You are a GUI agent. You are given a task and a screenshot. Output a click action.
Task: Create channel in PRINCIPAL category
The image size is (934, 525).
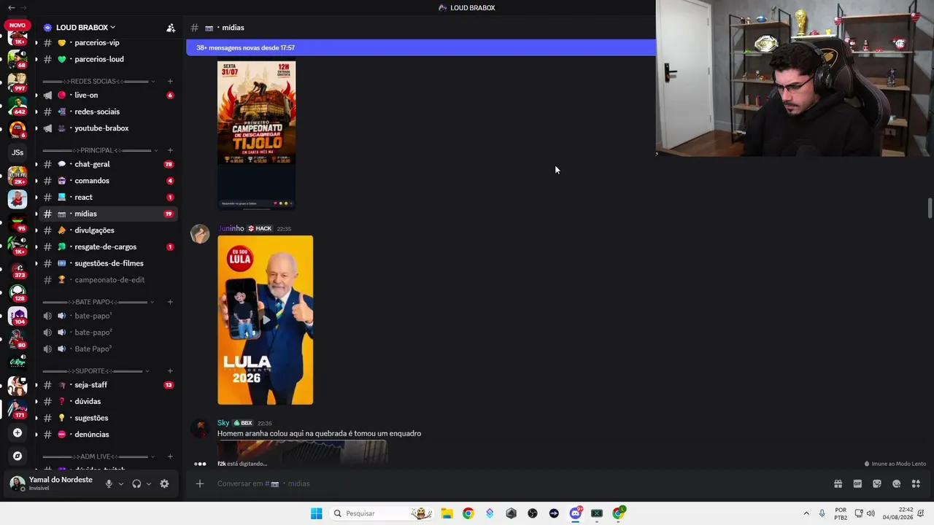(170, 150)
